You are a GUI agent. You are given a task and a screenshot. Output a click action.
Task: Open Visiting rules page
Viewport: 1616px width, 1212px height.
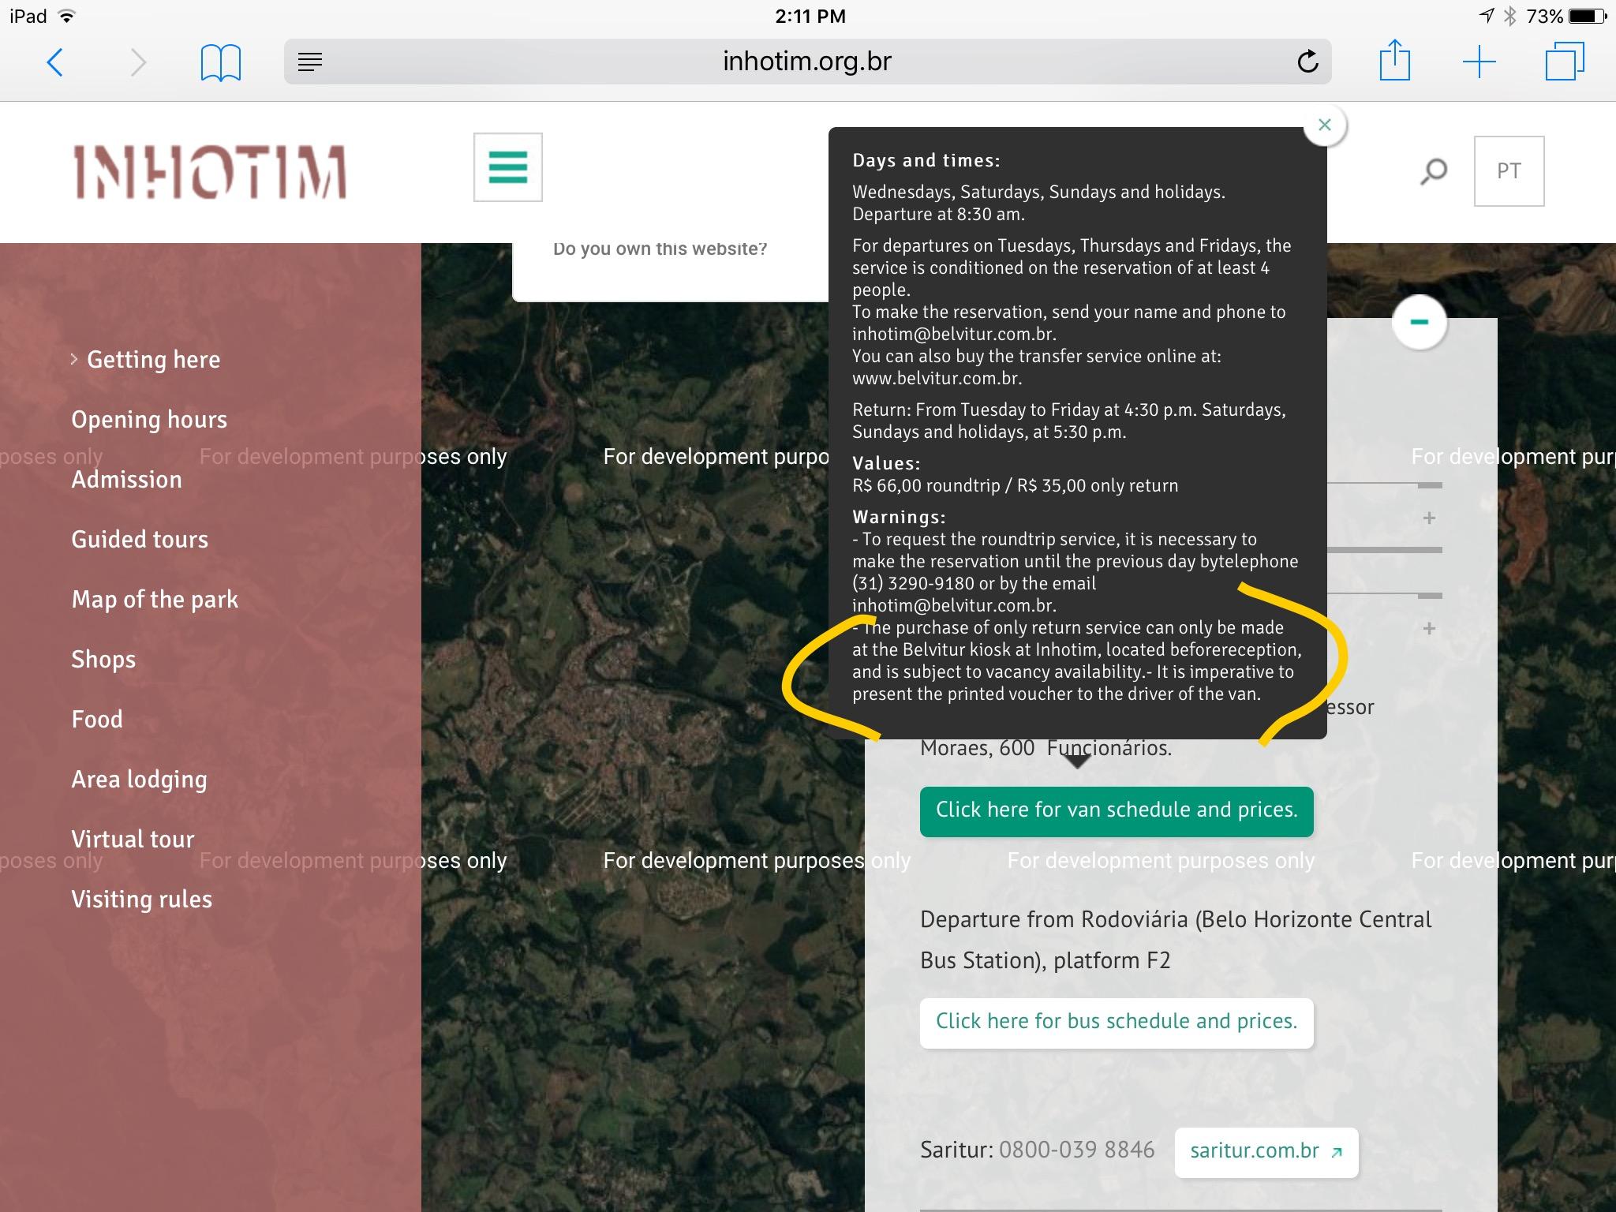click(x=141, y=900)
